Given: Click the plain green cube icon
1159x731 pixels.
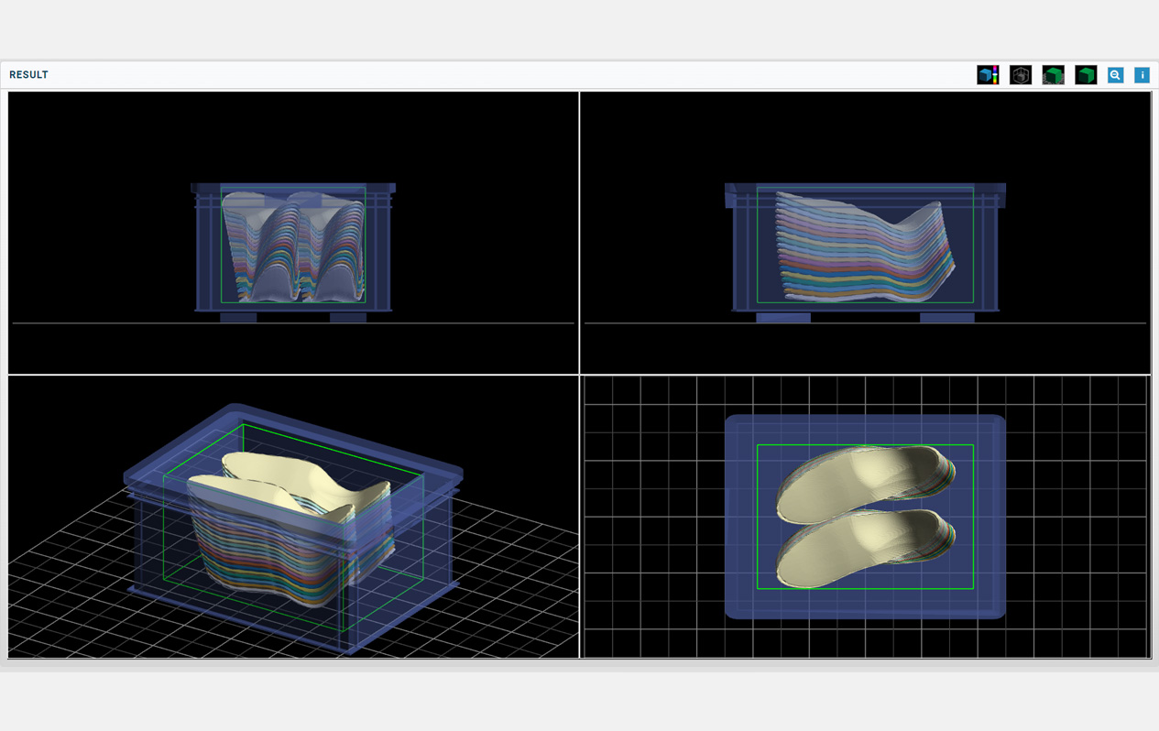Looking at the screenshot, I should (1086, 75).
